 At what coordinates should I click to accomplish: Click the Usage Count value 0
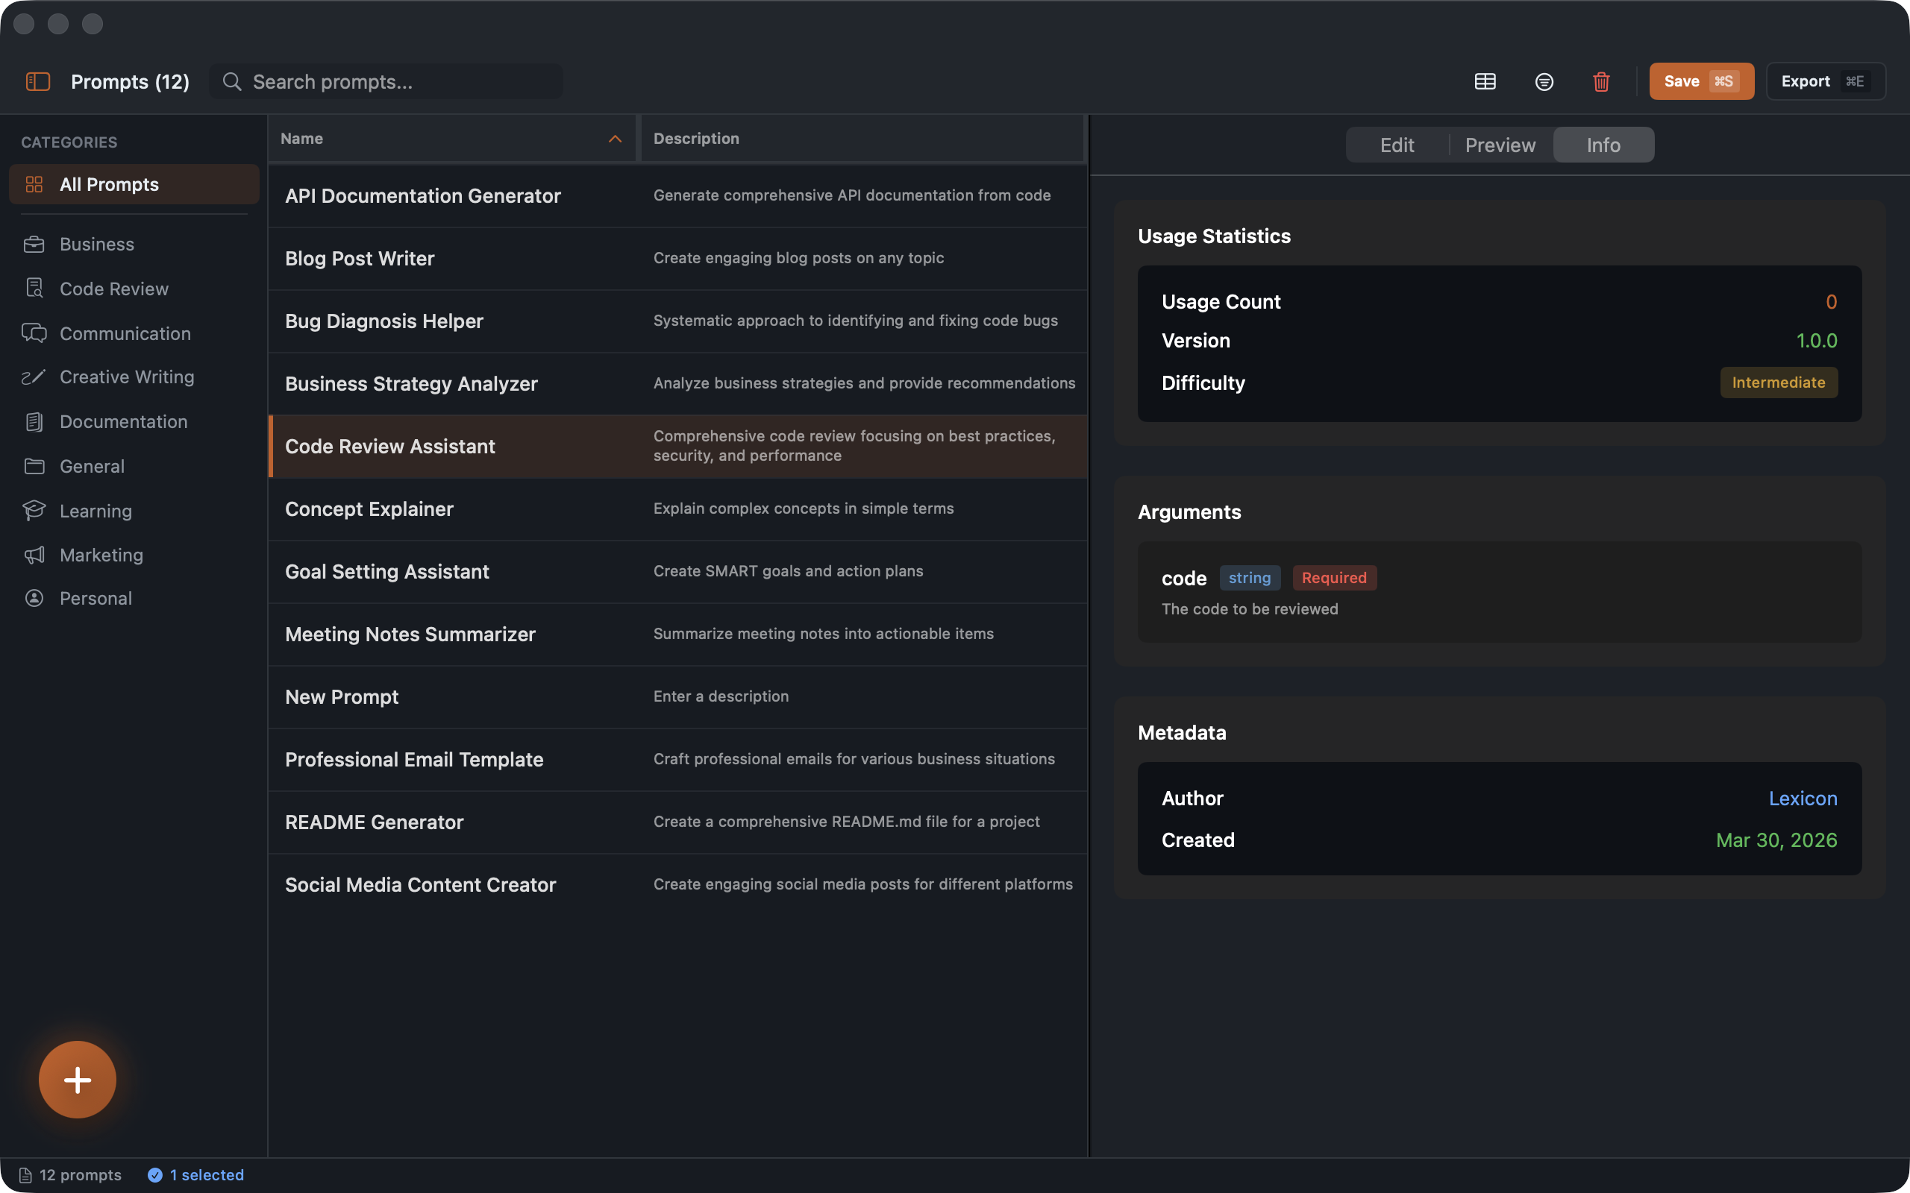(x=1831, y=302)
